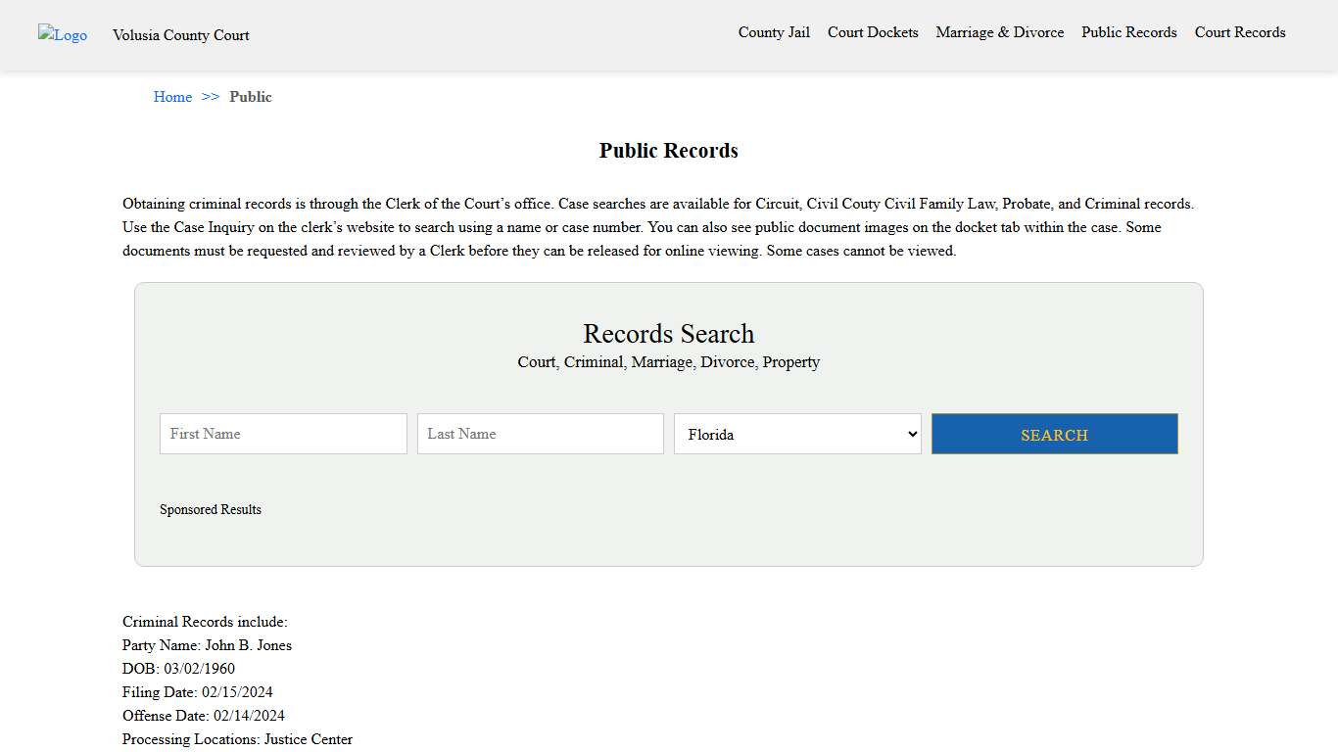Click the Party Name: John B. Jones text

pyautogui.click(x=207, y=644)
